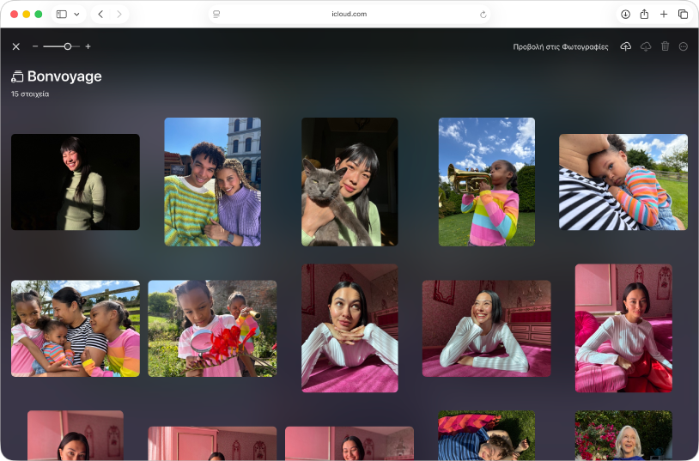
Task: Toggle the Safari sidebar
Action: coord(62,15)
